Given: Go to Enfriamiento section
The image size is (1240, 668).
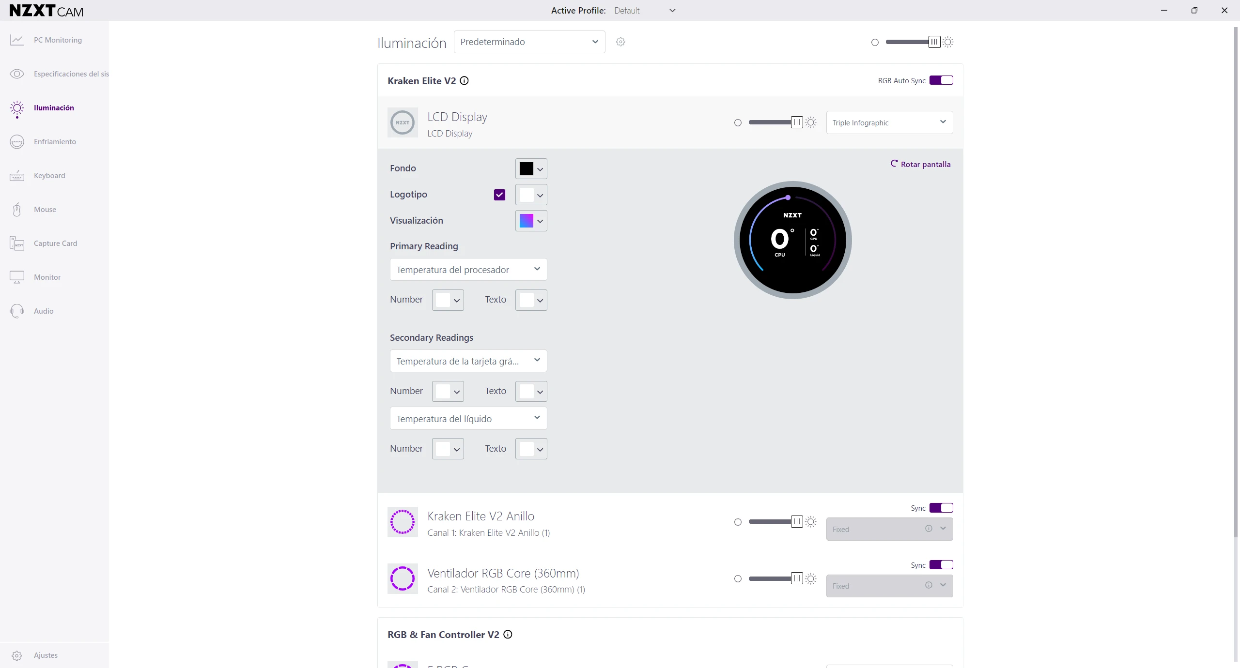Looking at the screenshot, I should tap(55, 142).
